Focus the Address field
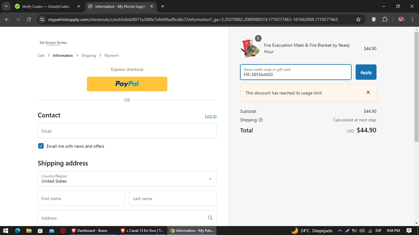Viewport: 419px width, 235px height. coord(127,218)
